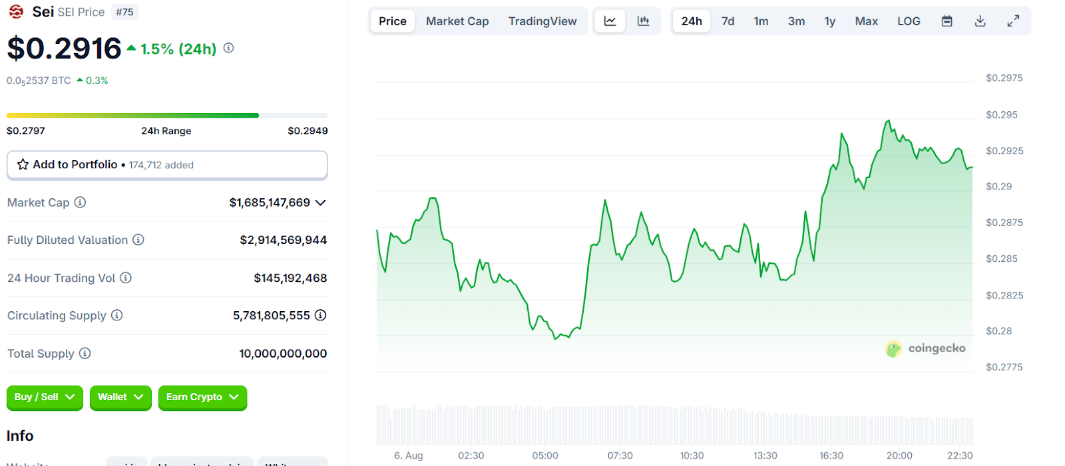Click the $0.2797 range low value
This screenshot has height=466, width=1065.
click(x=26, y=131)
